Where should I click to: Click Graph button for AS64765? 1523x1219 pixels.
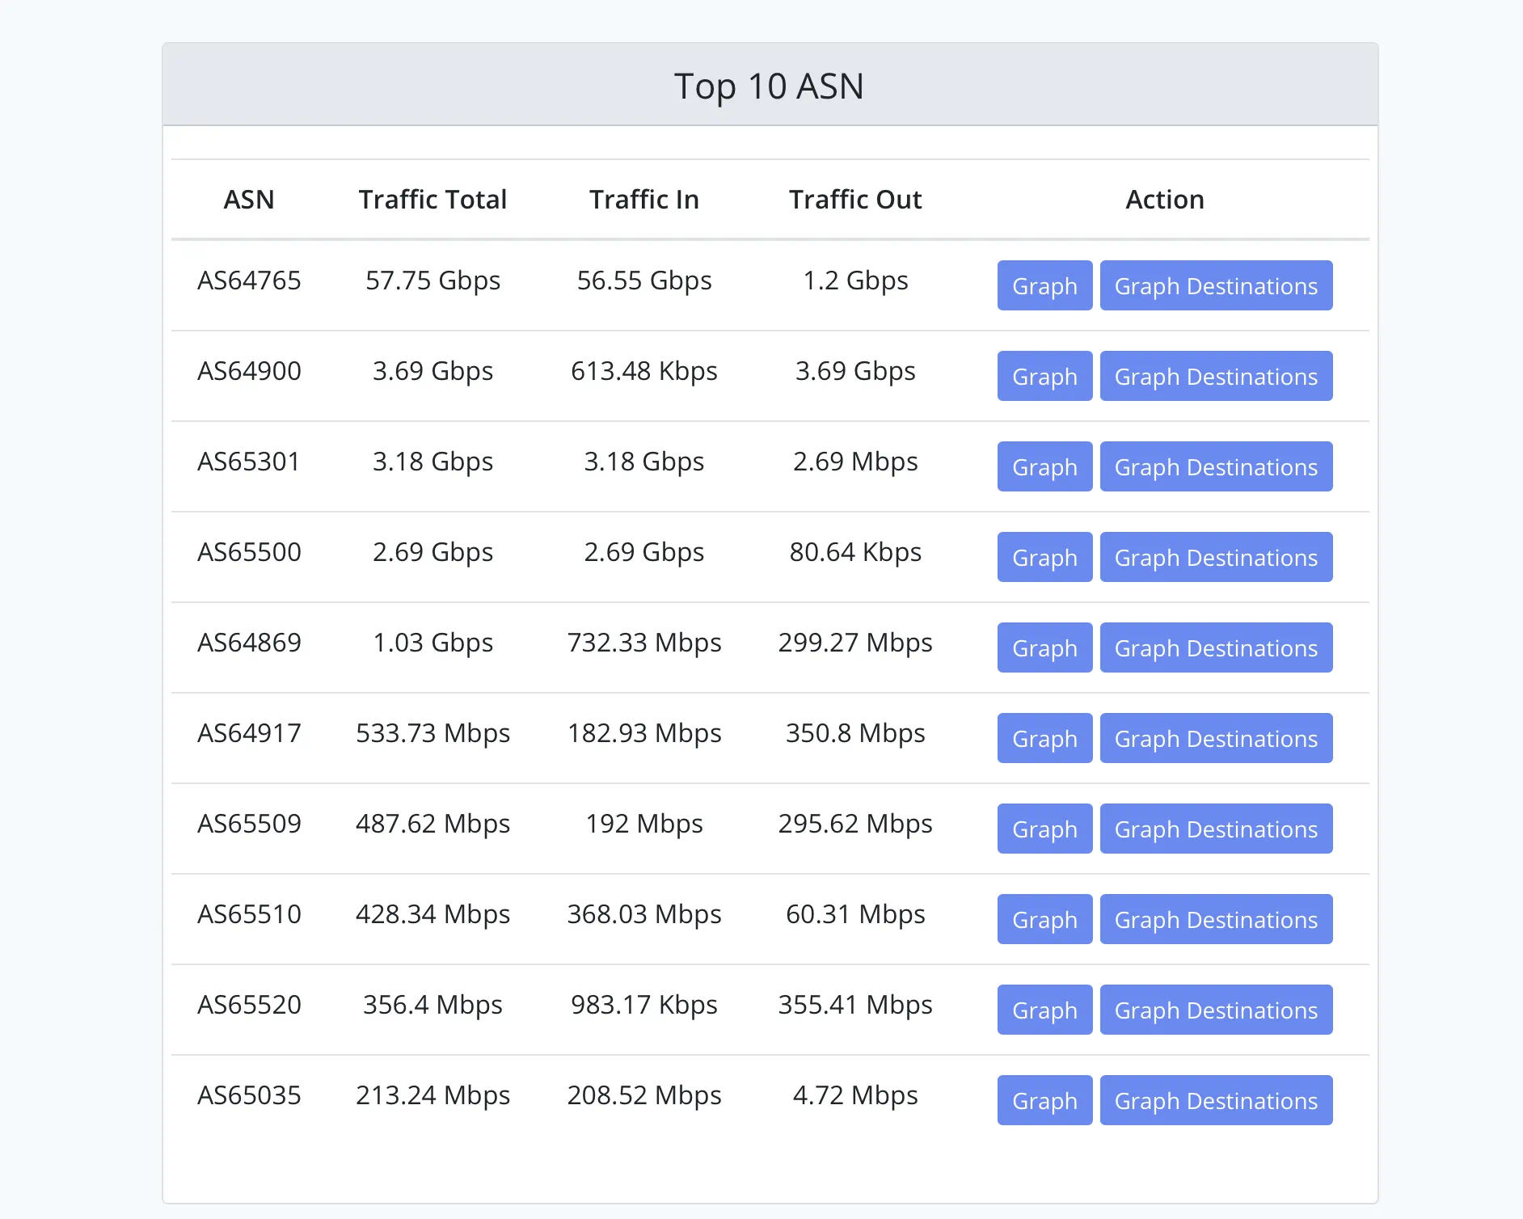[1044, 285]
